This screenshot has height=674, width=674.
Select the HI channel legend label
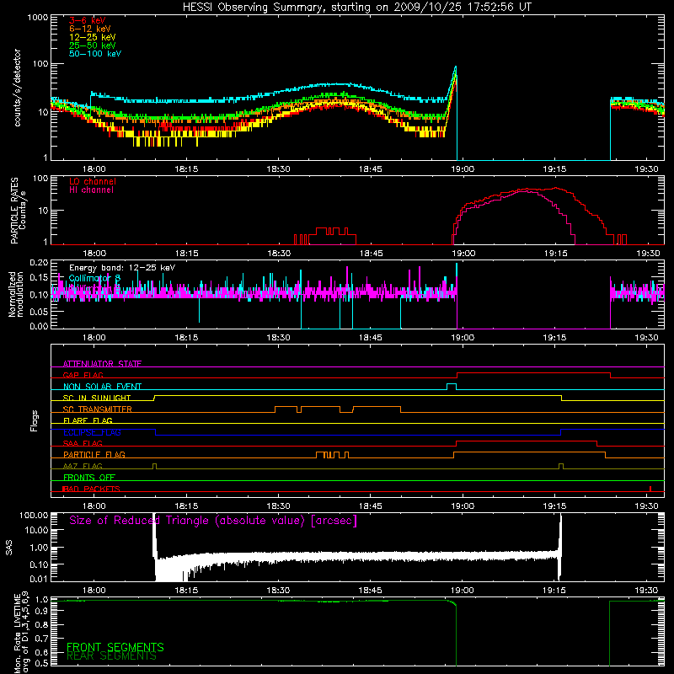point(91,190)
